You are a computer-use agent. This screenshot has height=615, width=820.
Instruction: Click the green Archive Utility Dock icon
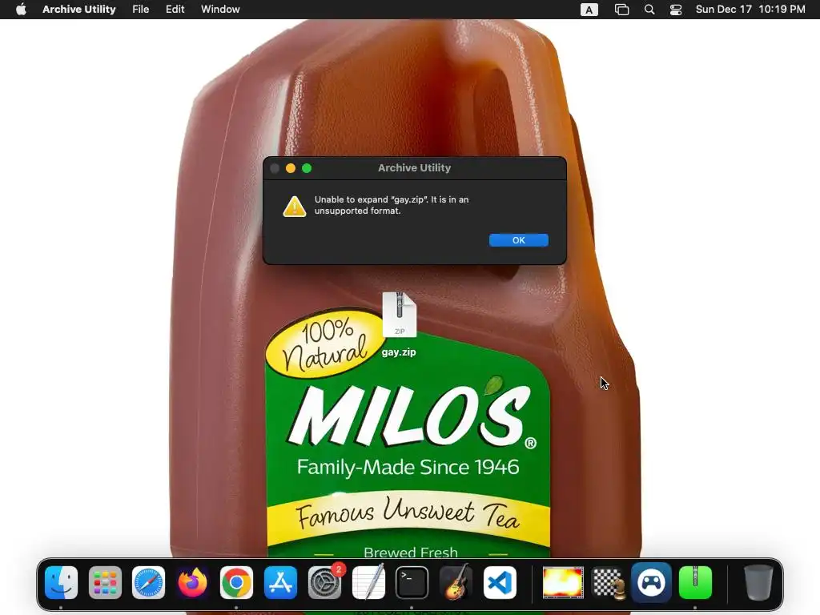click(695, 583)
